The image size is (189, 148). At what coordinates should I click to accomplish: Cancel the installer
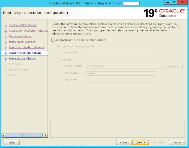pos(177,142)
